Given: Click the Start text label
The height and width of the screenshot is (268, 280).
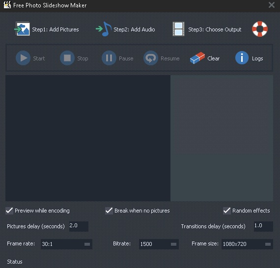Looking at the screenshot, I should pyautogui.click(x=39, y=58).
